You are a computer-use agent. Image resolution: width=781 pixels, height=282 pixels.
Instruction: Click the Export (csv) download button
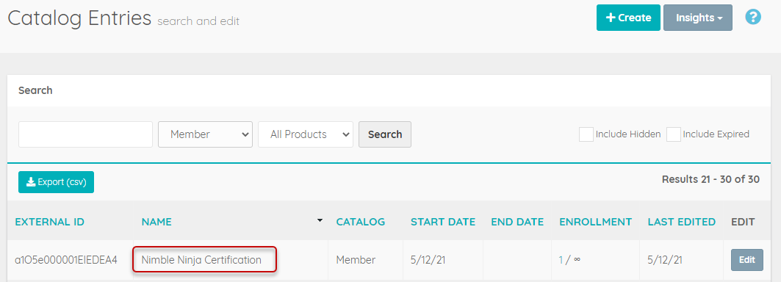tap(57, 182)
